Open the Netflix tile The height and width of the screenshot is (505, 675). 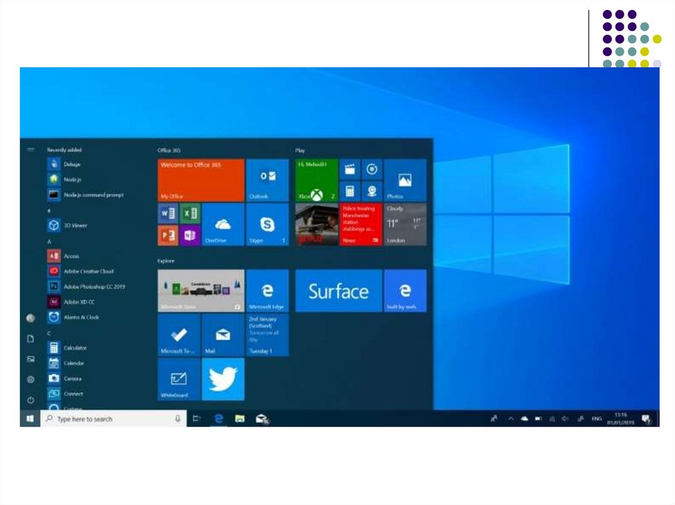(x=316, y=225)
